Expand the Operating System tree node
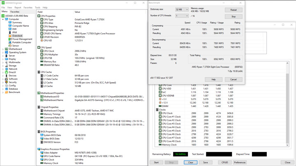Image resolution: width=296 pixels, height=166 pixels. point(3,52)
